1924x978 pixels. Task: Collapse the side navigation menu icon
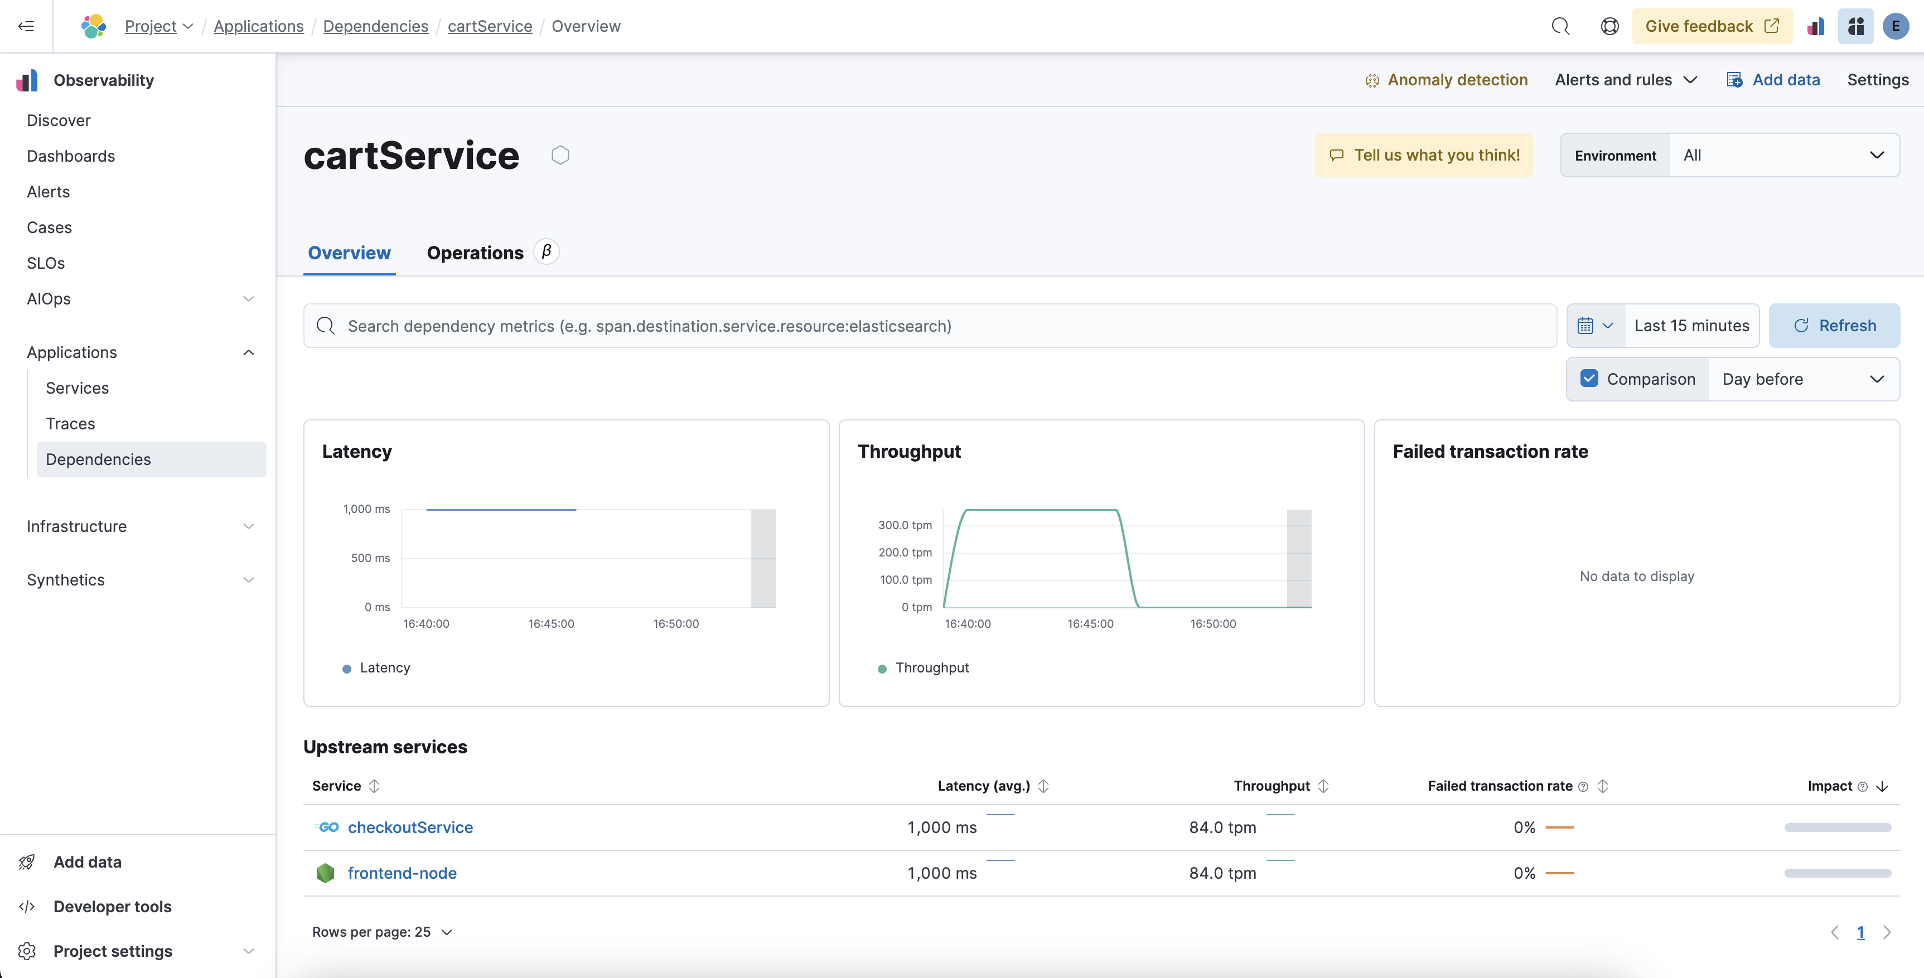[26, 26]
